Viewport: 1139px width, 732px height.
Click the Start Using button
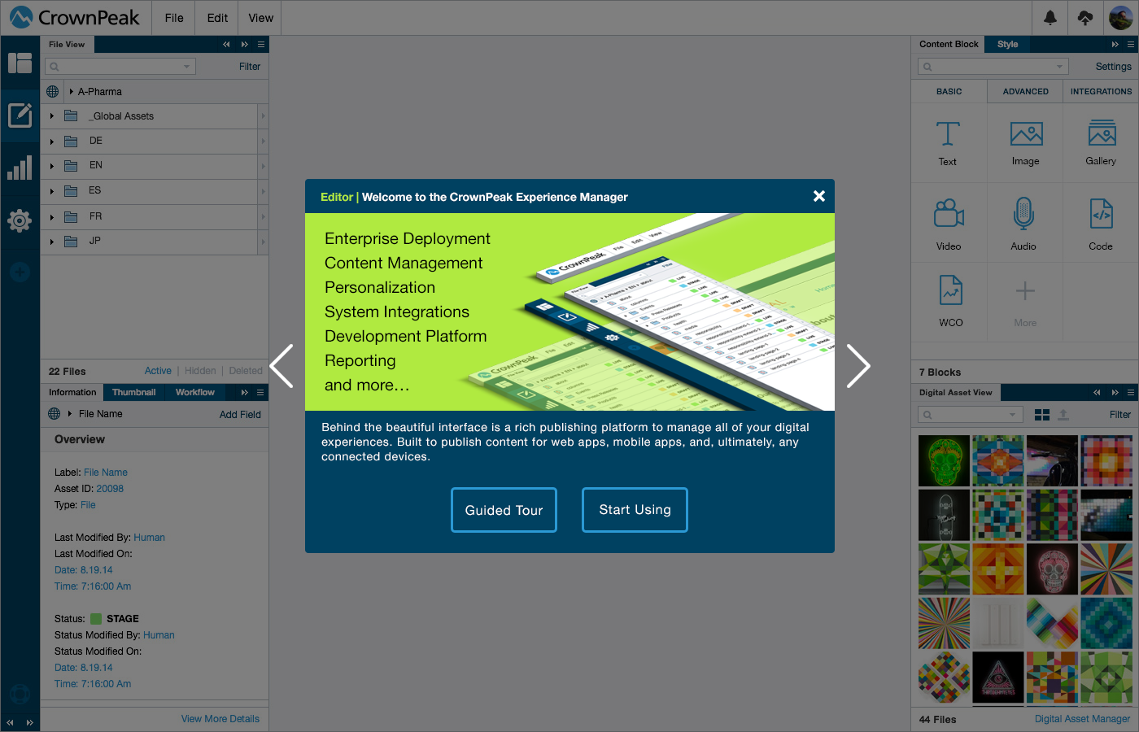(x=635, y=510)
